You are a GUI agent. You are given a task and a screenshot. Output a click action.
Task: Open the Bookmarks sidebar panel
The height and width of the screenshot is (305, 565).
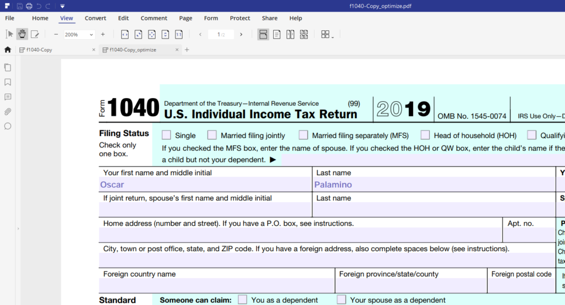coord(8,83)
